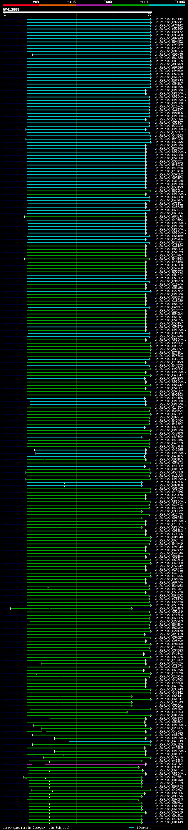The height and width of the screenshot is (830, 188).
Task: Open the UniRef100_B6TNX7 hit
Action: point(168,77)
